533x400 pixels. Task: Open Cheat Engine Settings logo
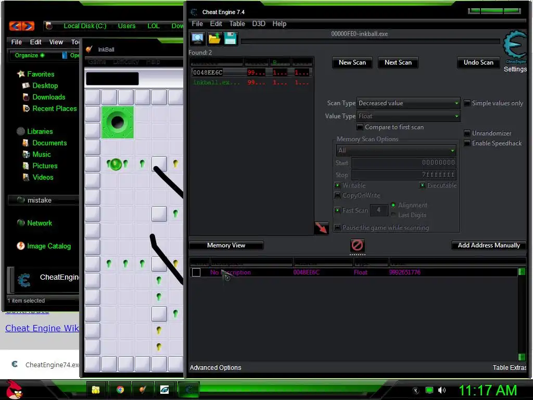pyautogui.click(x=515, y=47)
